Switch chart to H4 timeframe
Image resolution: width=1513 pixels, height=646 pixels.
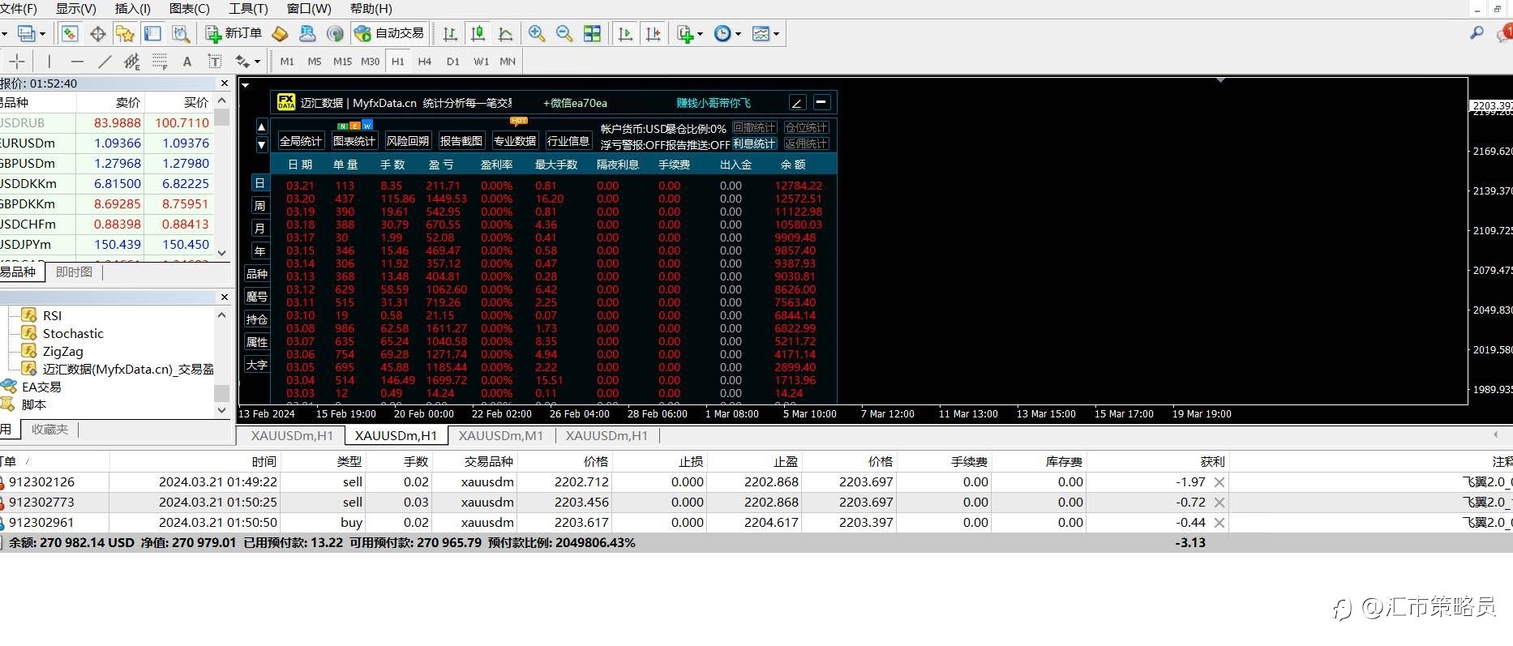click(425, 61)
